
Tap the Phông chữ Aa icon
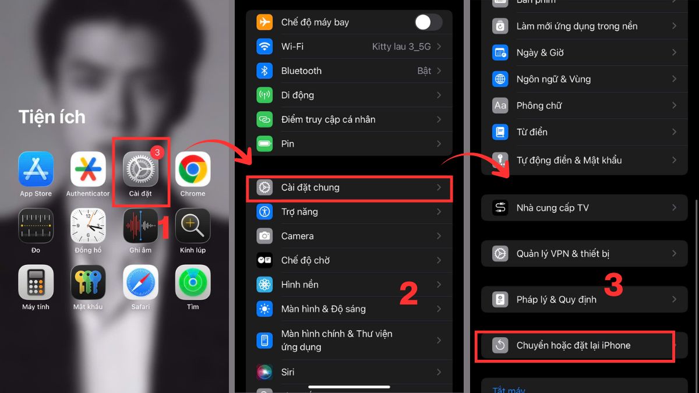[500, 105]
